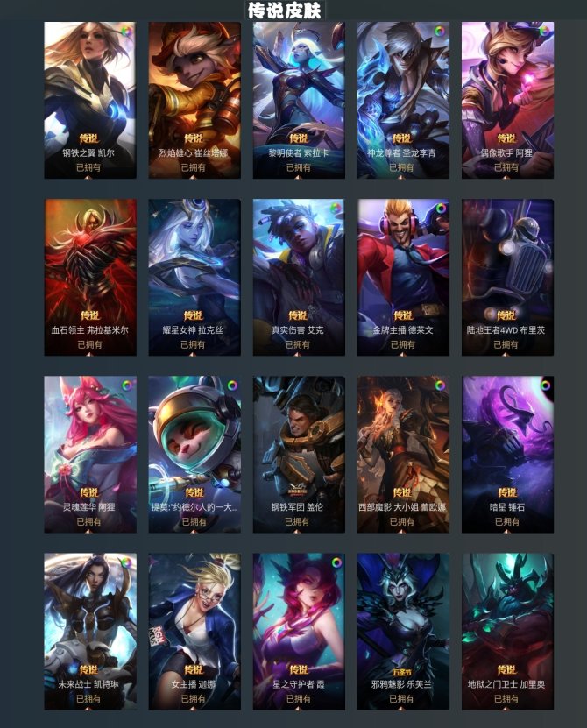Select the 钢铁军团 盖伦 skin card
The image size is (587, 728).
coord(299,455)
